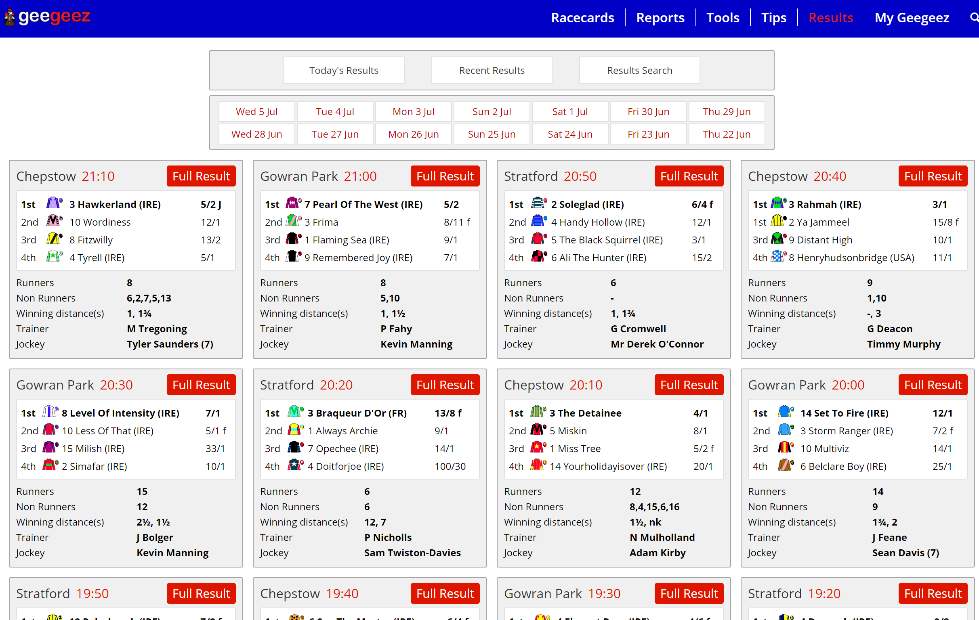Switch to the Recent Results tab

coord(491,70)
